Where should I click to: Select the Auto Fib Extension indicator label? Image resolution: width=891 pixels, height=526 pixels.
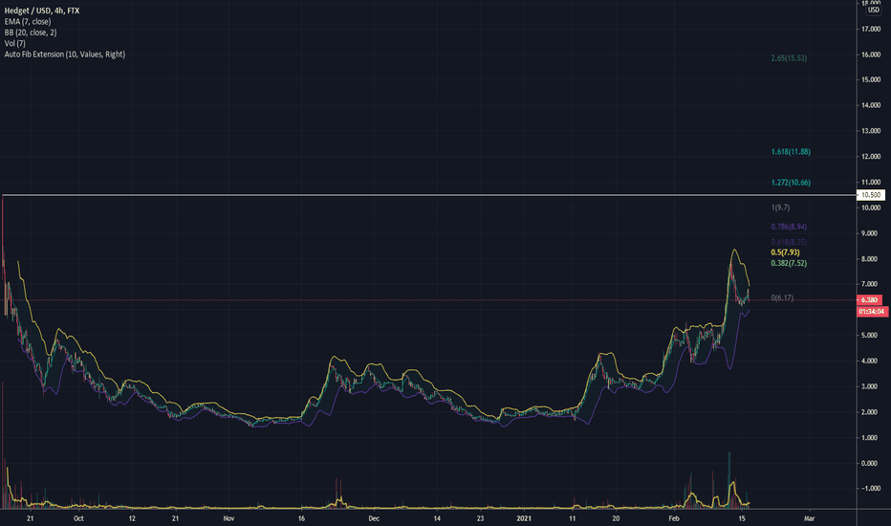(65, 54)
